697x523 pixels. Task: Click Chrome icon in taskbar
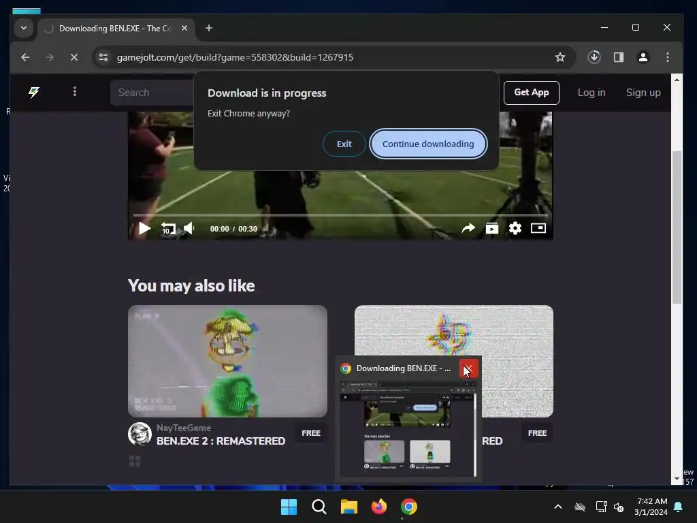[409, 507]
